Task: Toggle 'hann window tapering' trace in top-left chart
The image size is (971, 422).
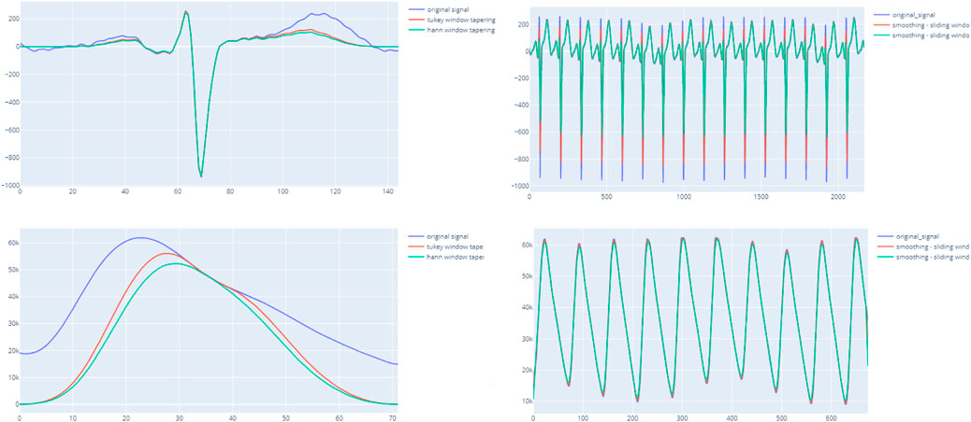Action: [452, 30]
